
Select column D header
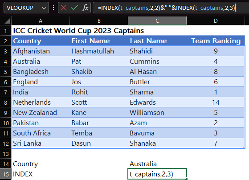(x=216, y=21)
